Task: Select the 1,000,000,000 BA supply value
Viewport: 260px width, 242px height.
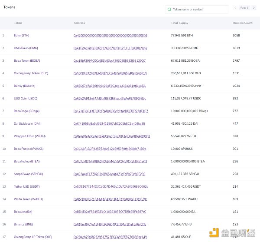Action: (183, 212)
